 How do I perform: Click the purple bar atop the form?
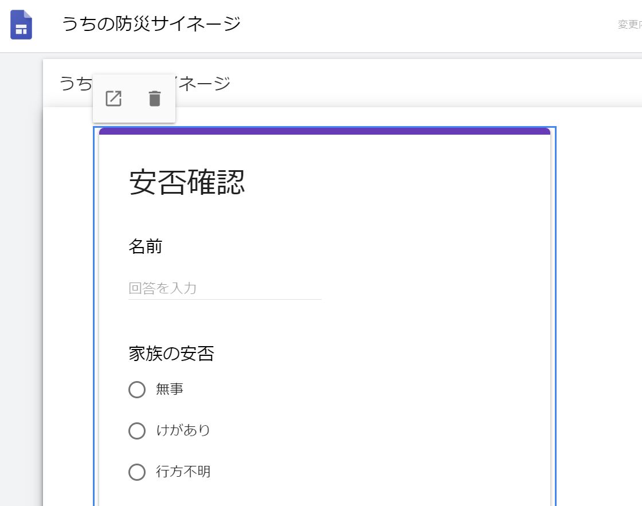point(324,131)
